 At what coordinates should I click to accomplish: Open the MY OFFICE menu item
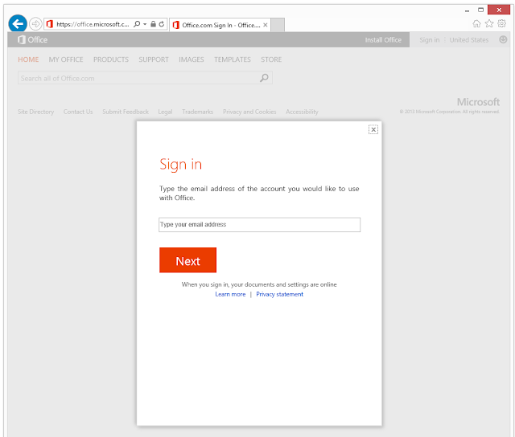pos(66,59)
